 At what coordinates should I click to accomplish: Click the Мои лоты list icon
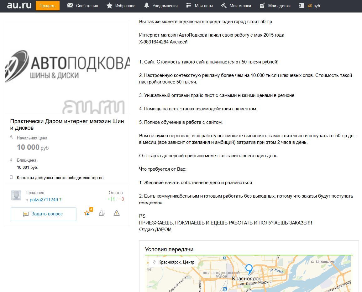pos(189,6)
